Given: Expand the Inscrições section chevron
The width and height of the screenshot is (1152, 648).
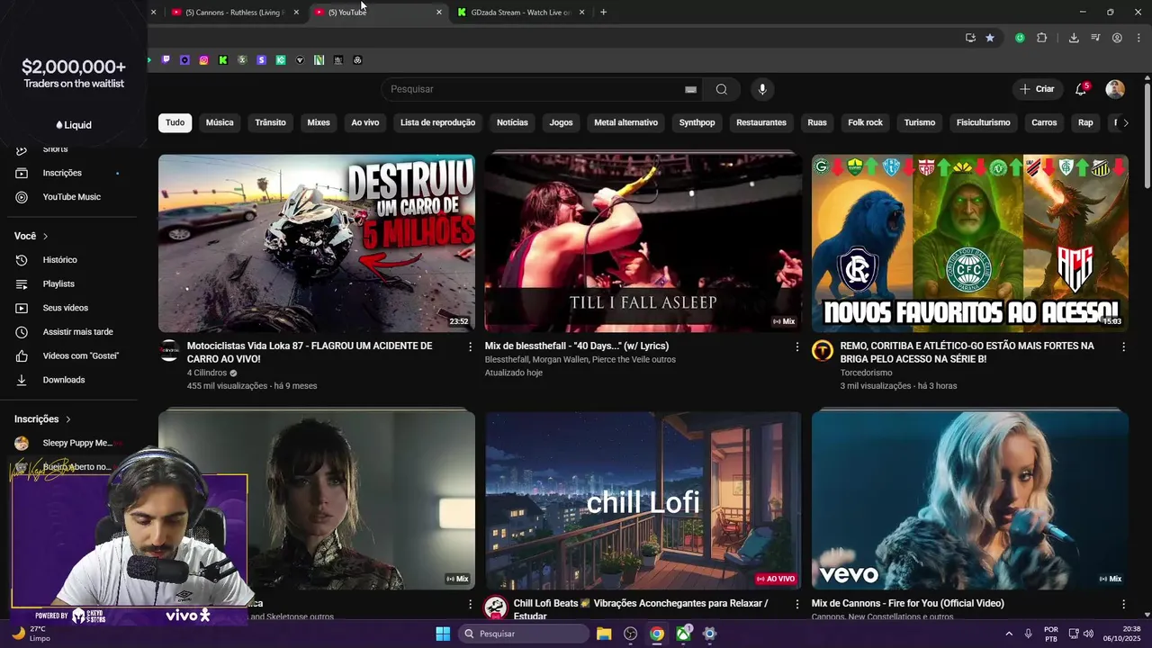Looking at the screenshot, I should pyautogui.click(x=67, y=419).
